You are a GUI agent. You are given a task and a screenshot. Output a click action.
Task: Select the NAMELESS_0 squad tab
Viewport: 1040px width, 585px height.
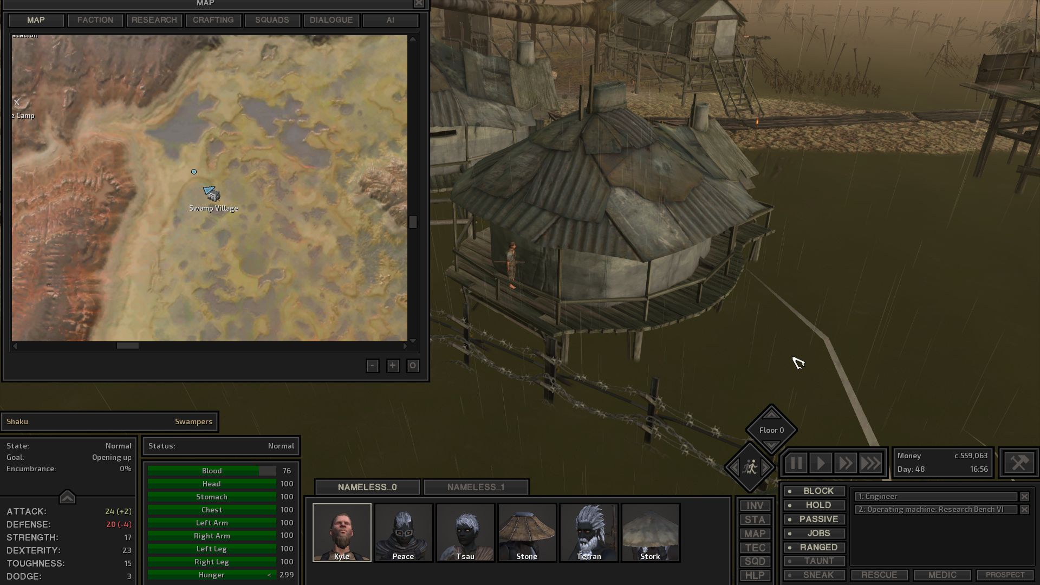pyautogui.click(x=367, y=487)
